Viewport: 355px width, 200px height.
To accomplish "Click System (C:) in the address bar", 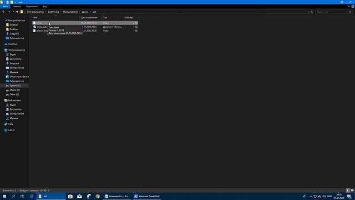I will point(53,12).
